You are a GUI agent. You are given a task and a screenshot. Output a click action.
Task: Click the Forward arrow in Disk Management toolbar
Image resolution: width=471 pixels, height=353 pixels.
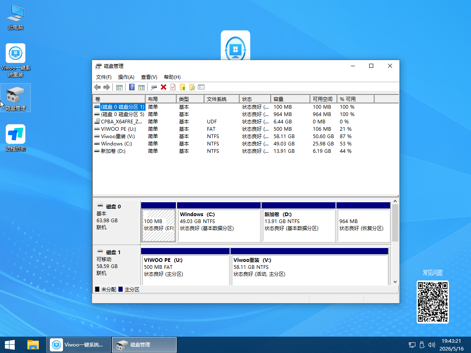(x=107, y=87)
